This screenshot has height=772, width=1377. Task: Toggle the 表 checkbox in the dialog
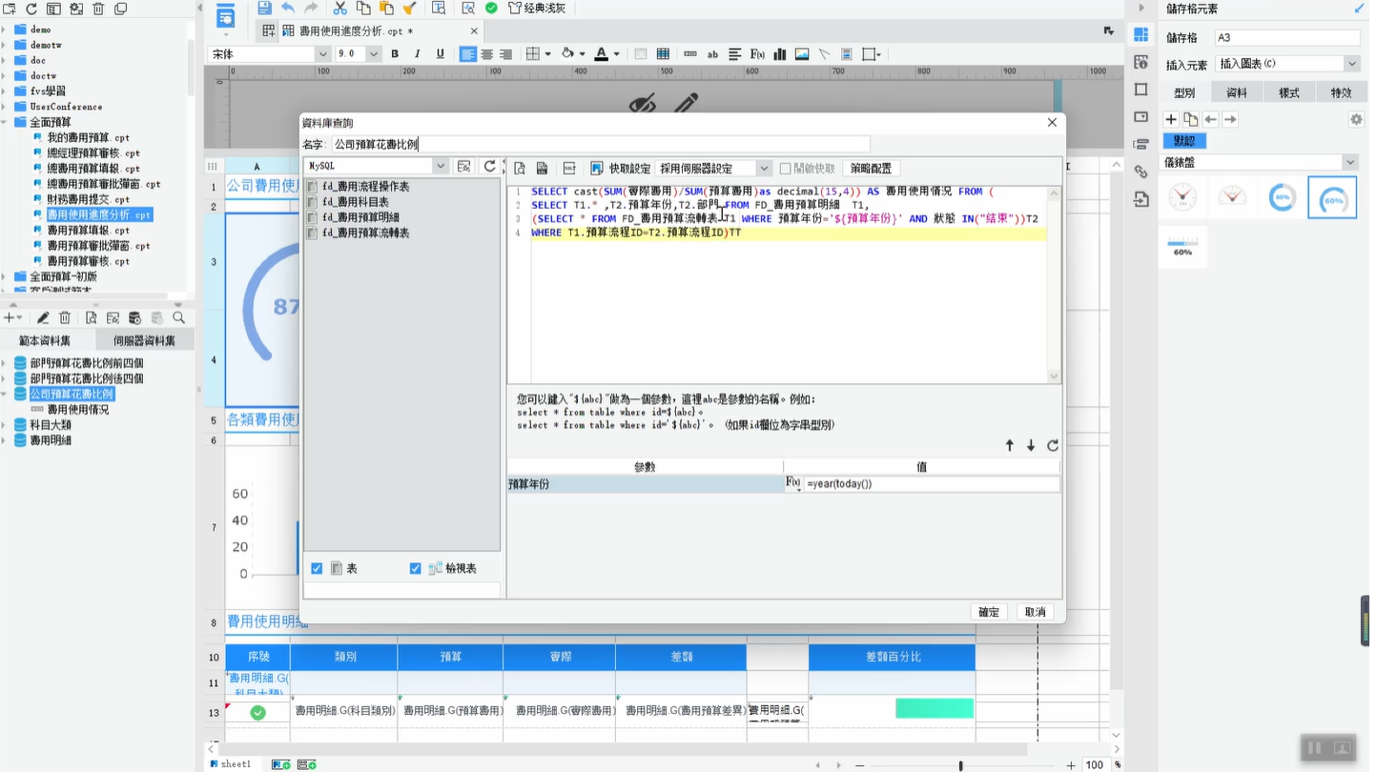pyautogui.click(x=317, y=568)
